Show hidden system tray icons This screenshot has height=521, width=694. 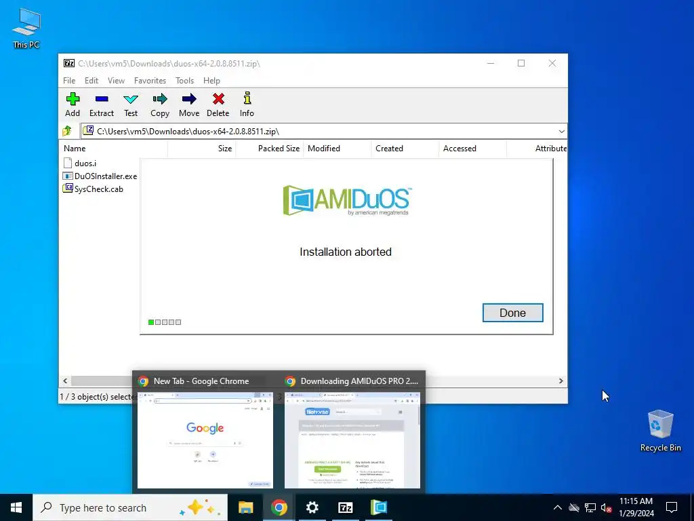(x=558, y=507)
